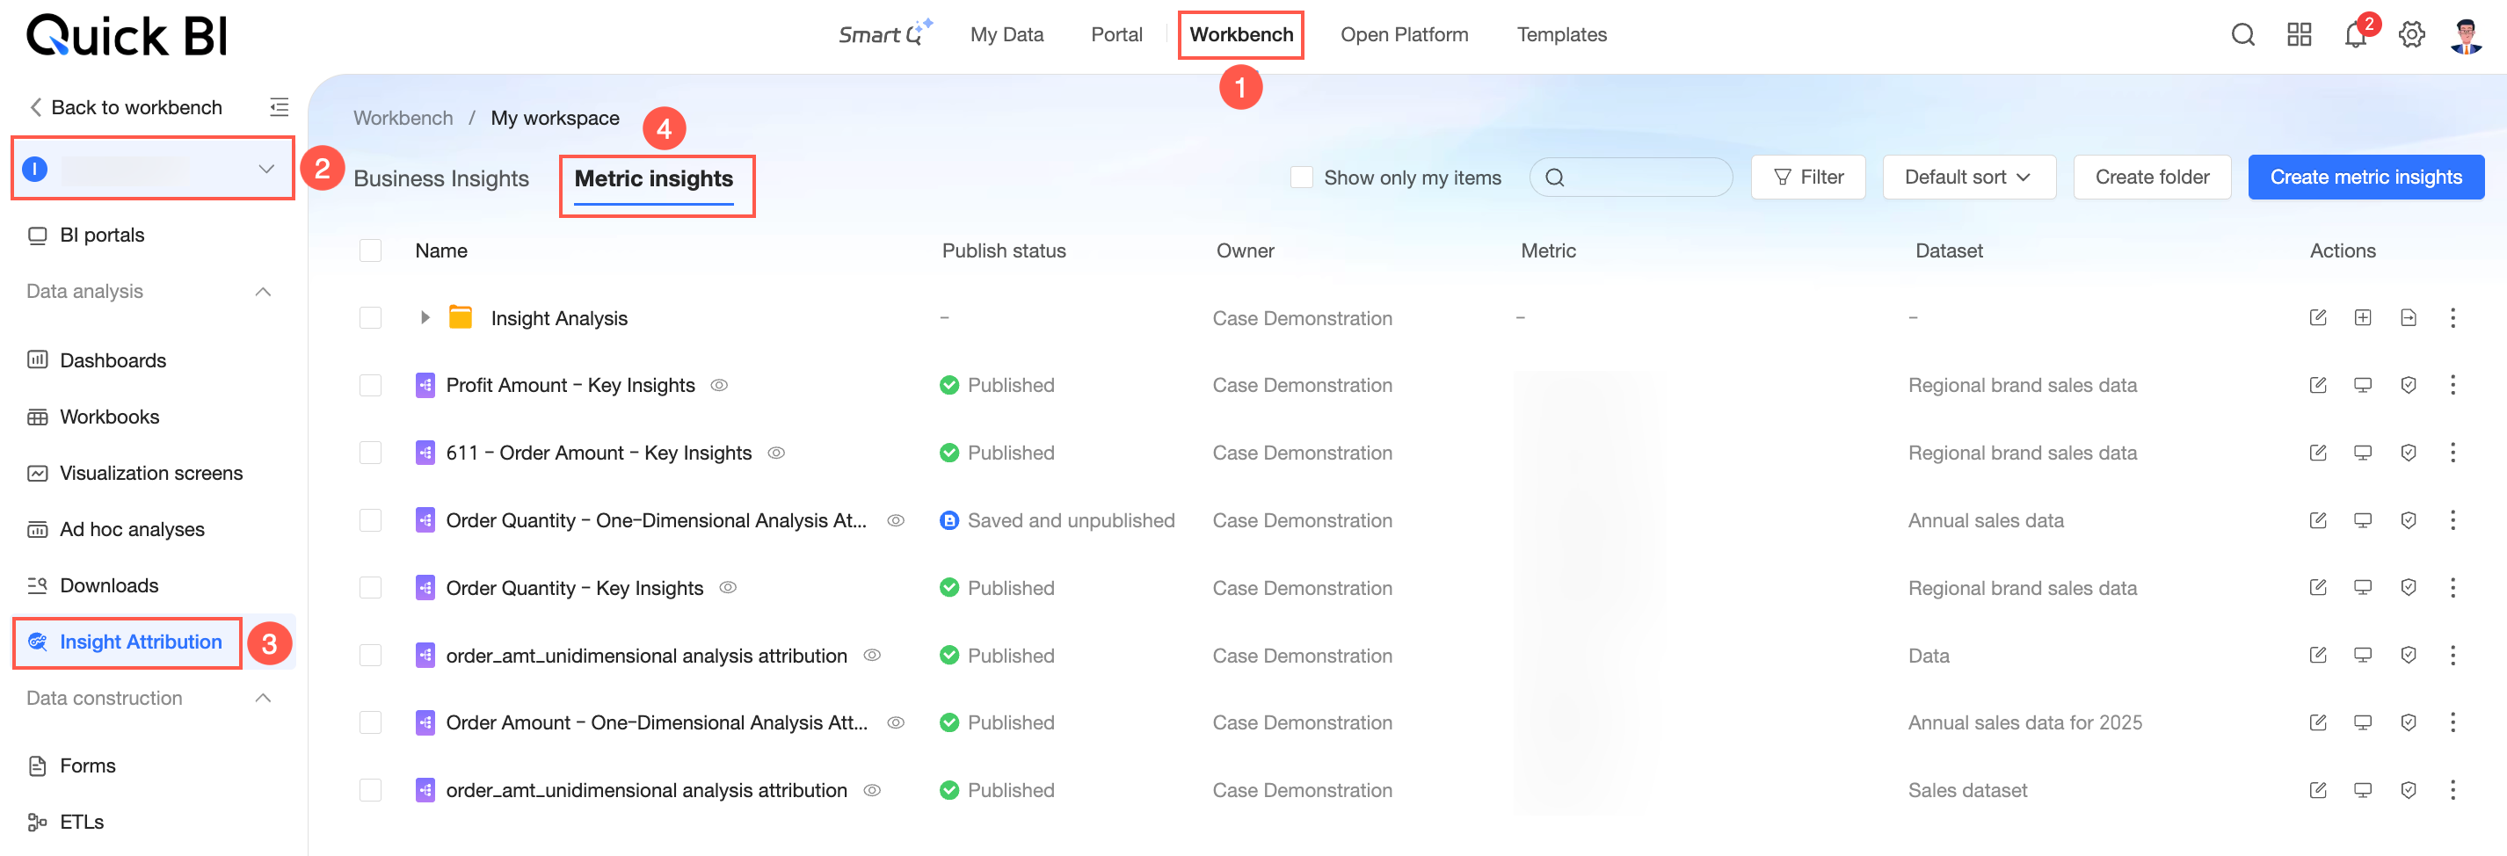Open user avatar profile
2507x856 pixels.
pos(2467,36)
